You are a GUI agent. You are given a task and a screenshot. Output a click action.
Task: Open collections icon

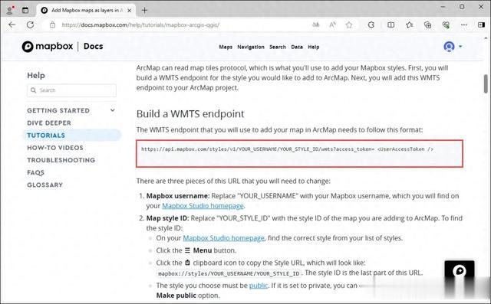pyautogui.click(x=428, y=25)
